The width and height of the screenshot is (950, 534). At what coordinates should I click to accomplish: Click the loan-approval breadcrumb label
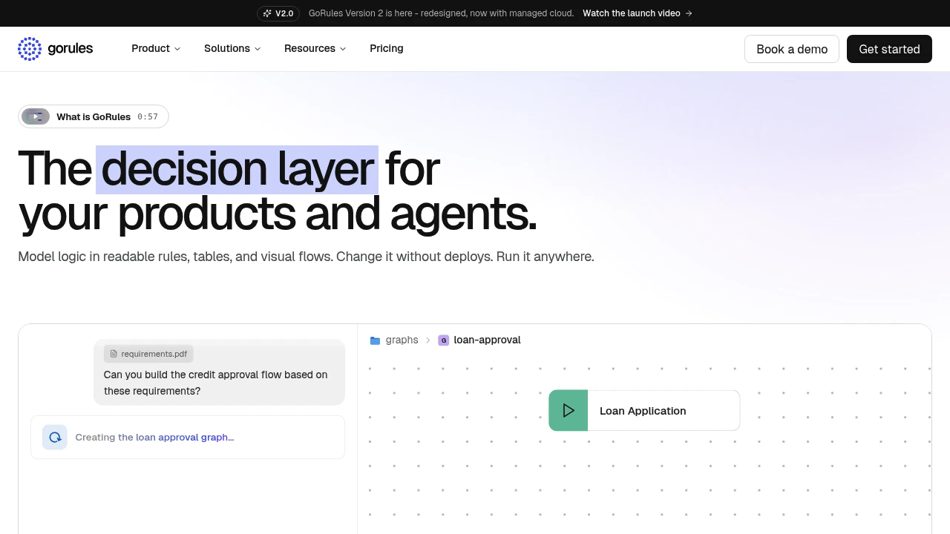[x=487, y=340]
